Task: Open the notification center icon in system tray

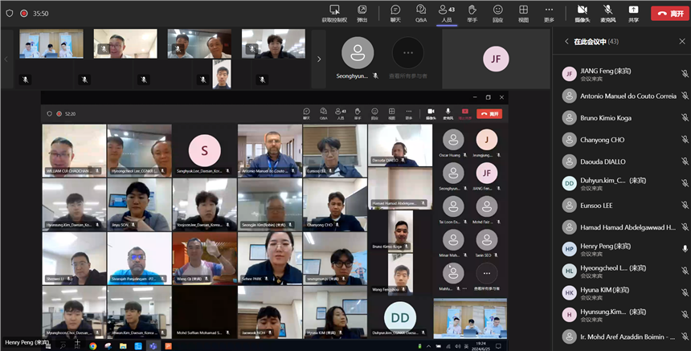Action: [x=498, y=346]
